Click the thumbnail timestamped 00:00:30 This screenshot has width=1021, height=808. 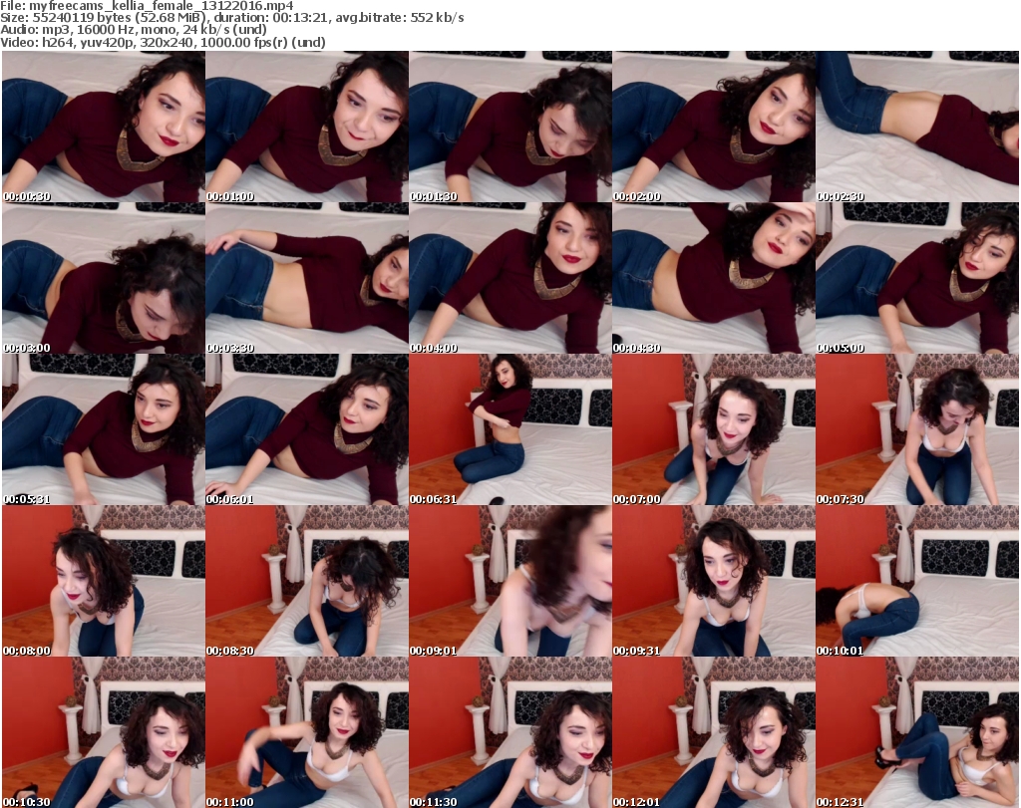(x=103, y=127)
